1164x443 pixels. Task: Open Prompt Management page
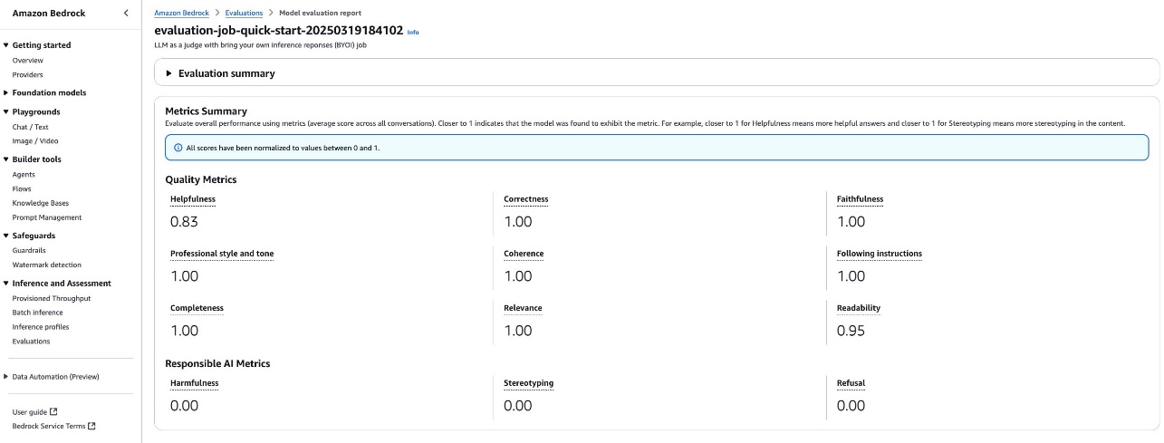coord(46,217)
